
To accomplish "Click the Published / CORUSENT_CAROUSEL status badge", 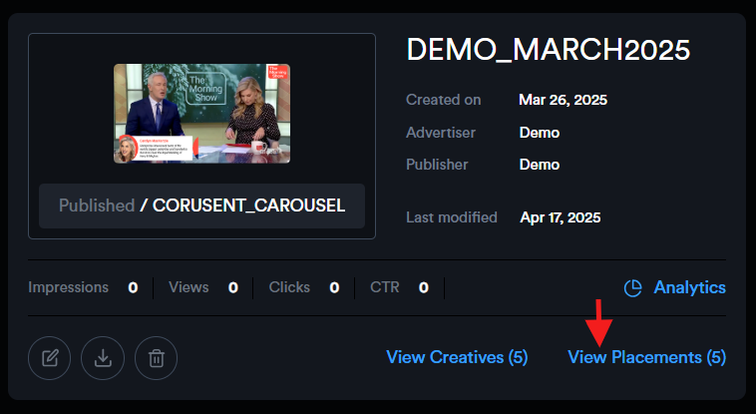I will click(201, 206).
